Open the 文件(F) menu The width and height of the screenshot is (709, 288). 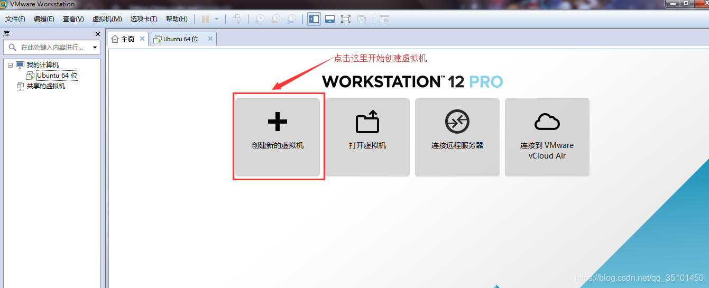[x=15, y=19]
